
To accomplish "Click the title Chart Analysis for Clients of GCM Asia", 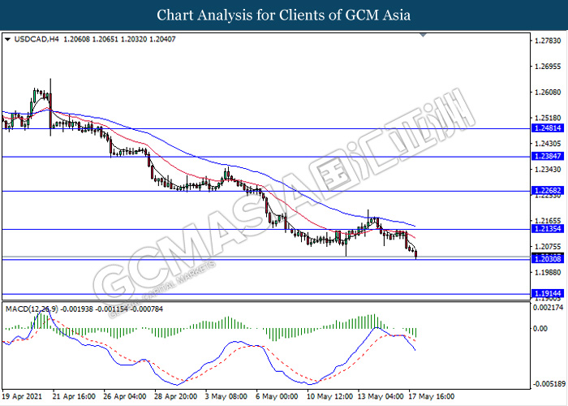I will pos(284,15).
